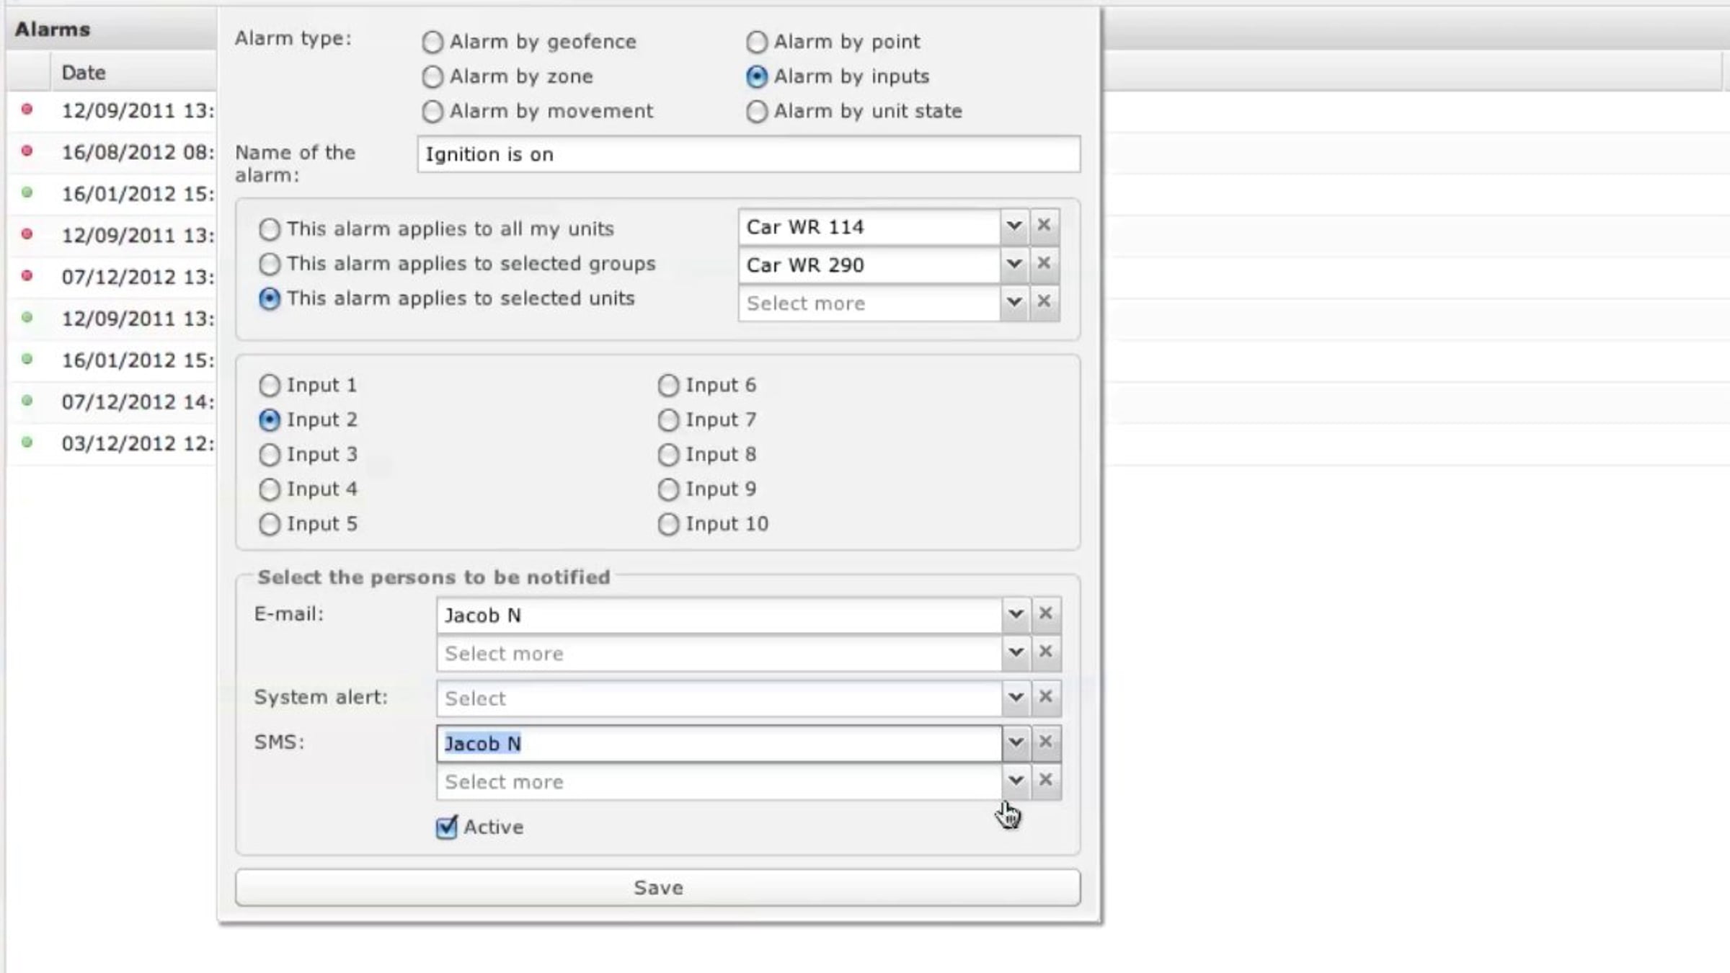This screenshot has height=973, width=1730.
Task: Click the Date column header
Action: click(x=84, y=72)
